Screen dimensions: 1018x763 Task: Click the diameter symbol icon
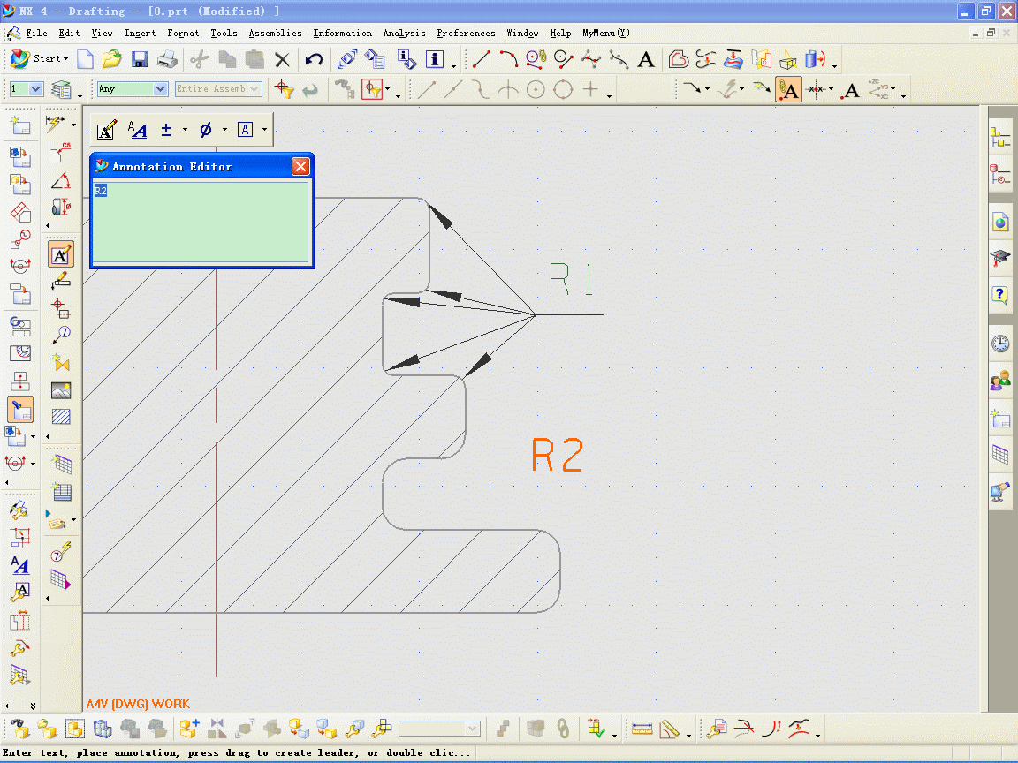tap(206, 130)
